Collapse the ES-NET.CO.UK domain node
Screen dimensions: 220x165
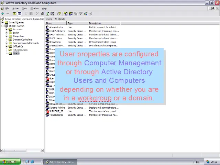(2, 26)
